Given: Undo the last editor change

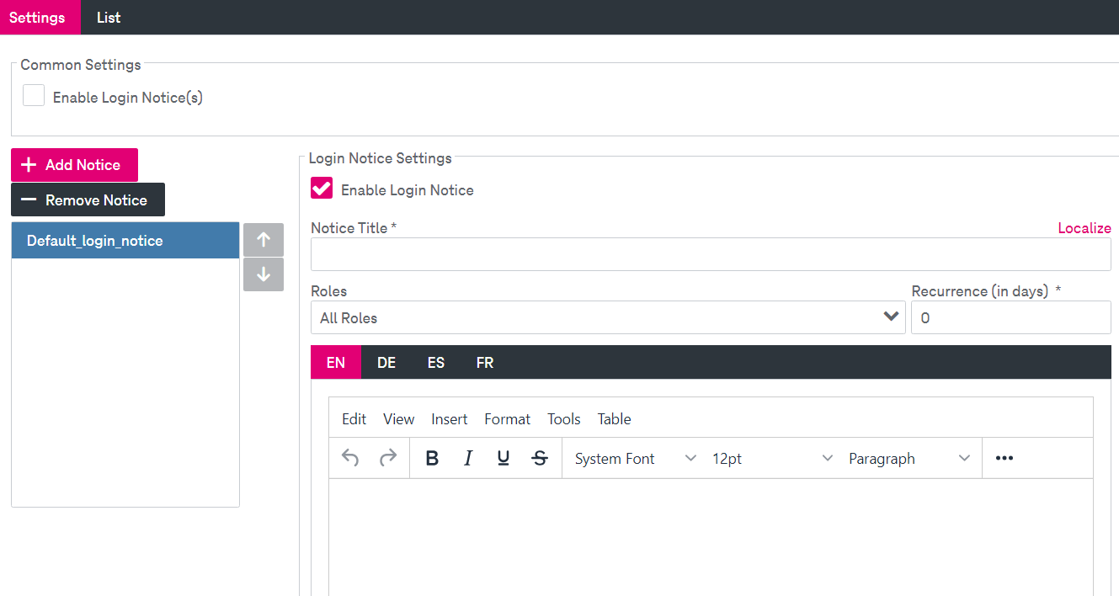Looking at the screenshot, I should pyautogui.click(x=350, y=459).
